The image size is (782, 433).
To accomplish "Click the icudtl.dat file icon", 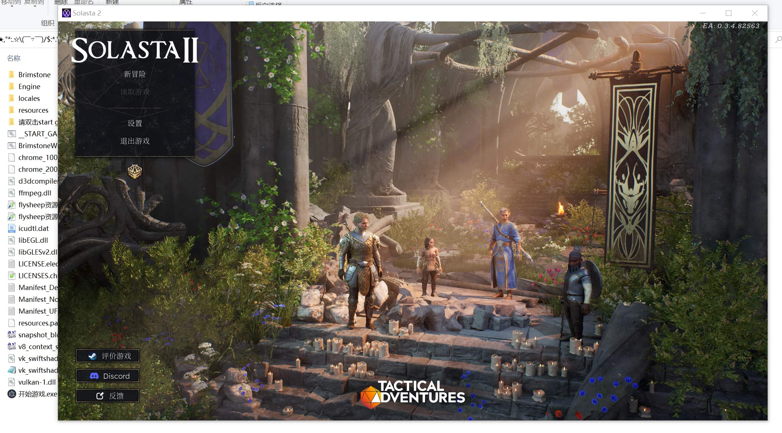I will pyautogui.click(x=11, y=228).
